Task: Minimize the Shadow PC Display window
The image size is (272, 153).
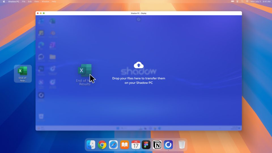Action: (41, 13)
